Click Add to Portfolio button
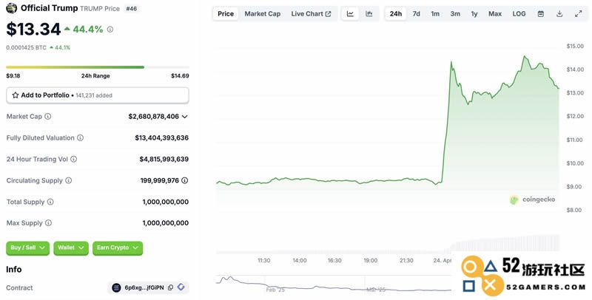The height and width of the screenshot is (300, 592). pos(98,95)
